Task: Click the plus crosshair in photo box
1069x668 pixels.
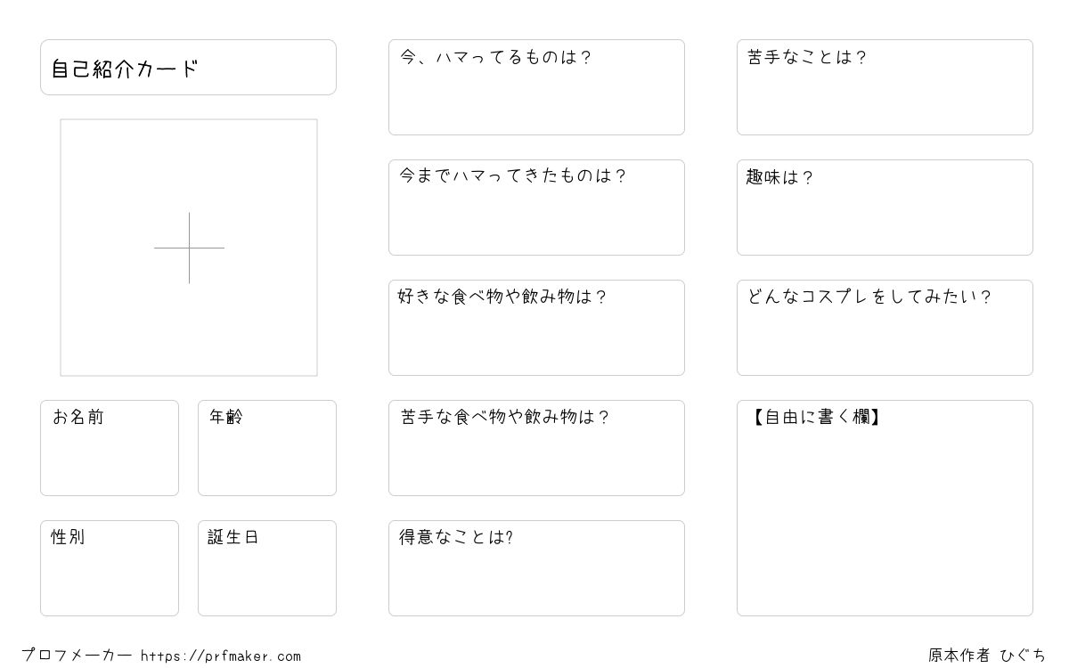Action: click(189, 248)
